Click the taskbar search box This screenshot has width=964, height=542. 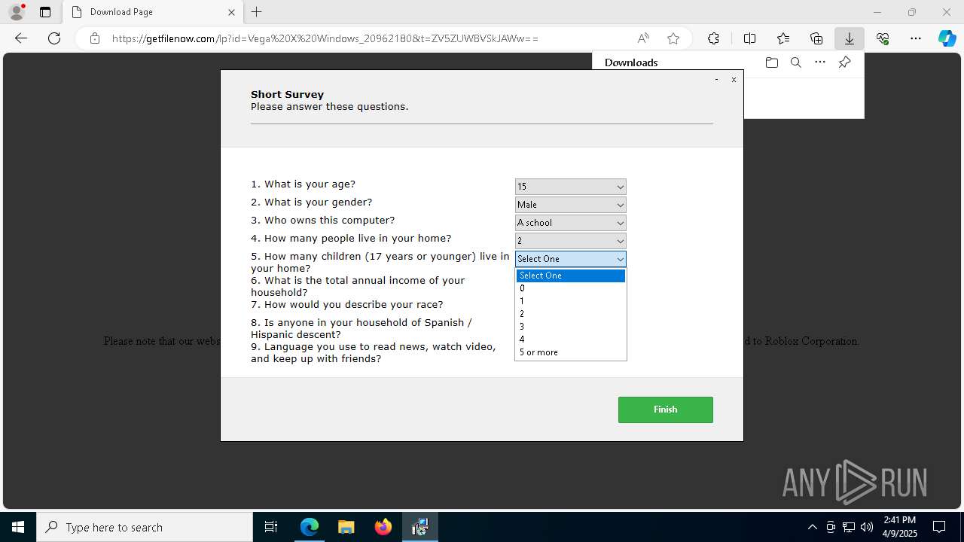pos(145,527)
